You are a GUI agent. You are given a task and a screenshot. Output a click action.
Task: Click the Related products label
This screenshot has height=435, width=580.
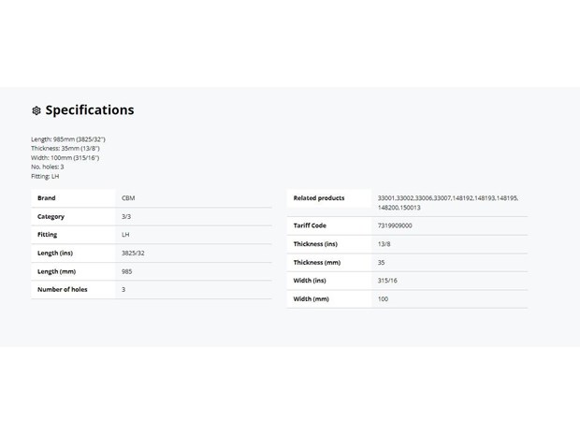pyautogui.click(x=318, y=198)
